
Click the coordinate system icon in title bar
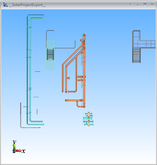(x=5, y=5)
